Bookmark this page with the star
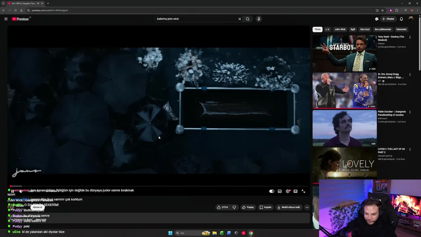This screenshot has width=421, height=237. pyautogui.click(x=383, y=10)
